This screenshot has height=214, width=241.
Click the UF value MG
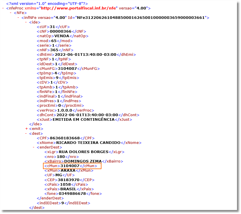click(59, 175)
